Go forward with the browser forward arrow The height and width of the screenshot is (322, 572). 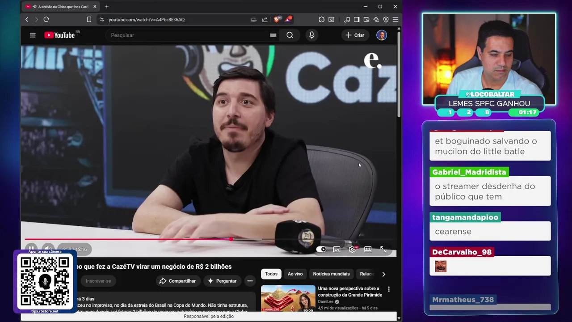(x=37, y=20)
